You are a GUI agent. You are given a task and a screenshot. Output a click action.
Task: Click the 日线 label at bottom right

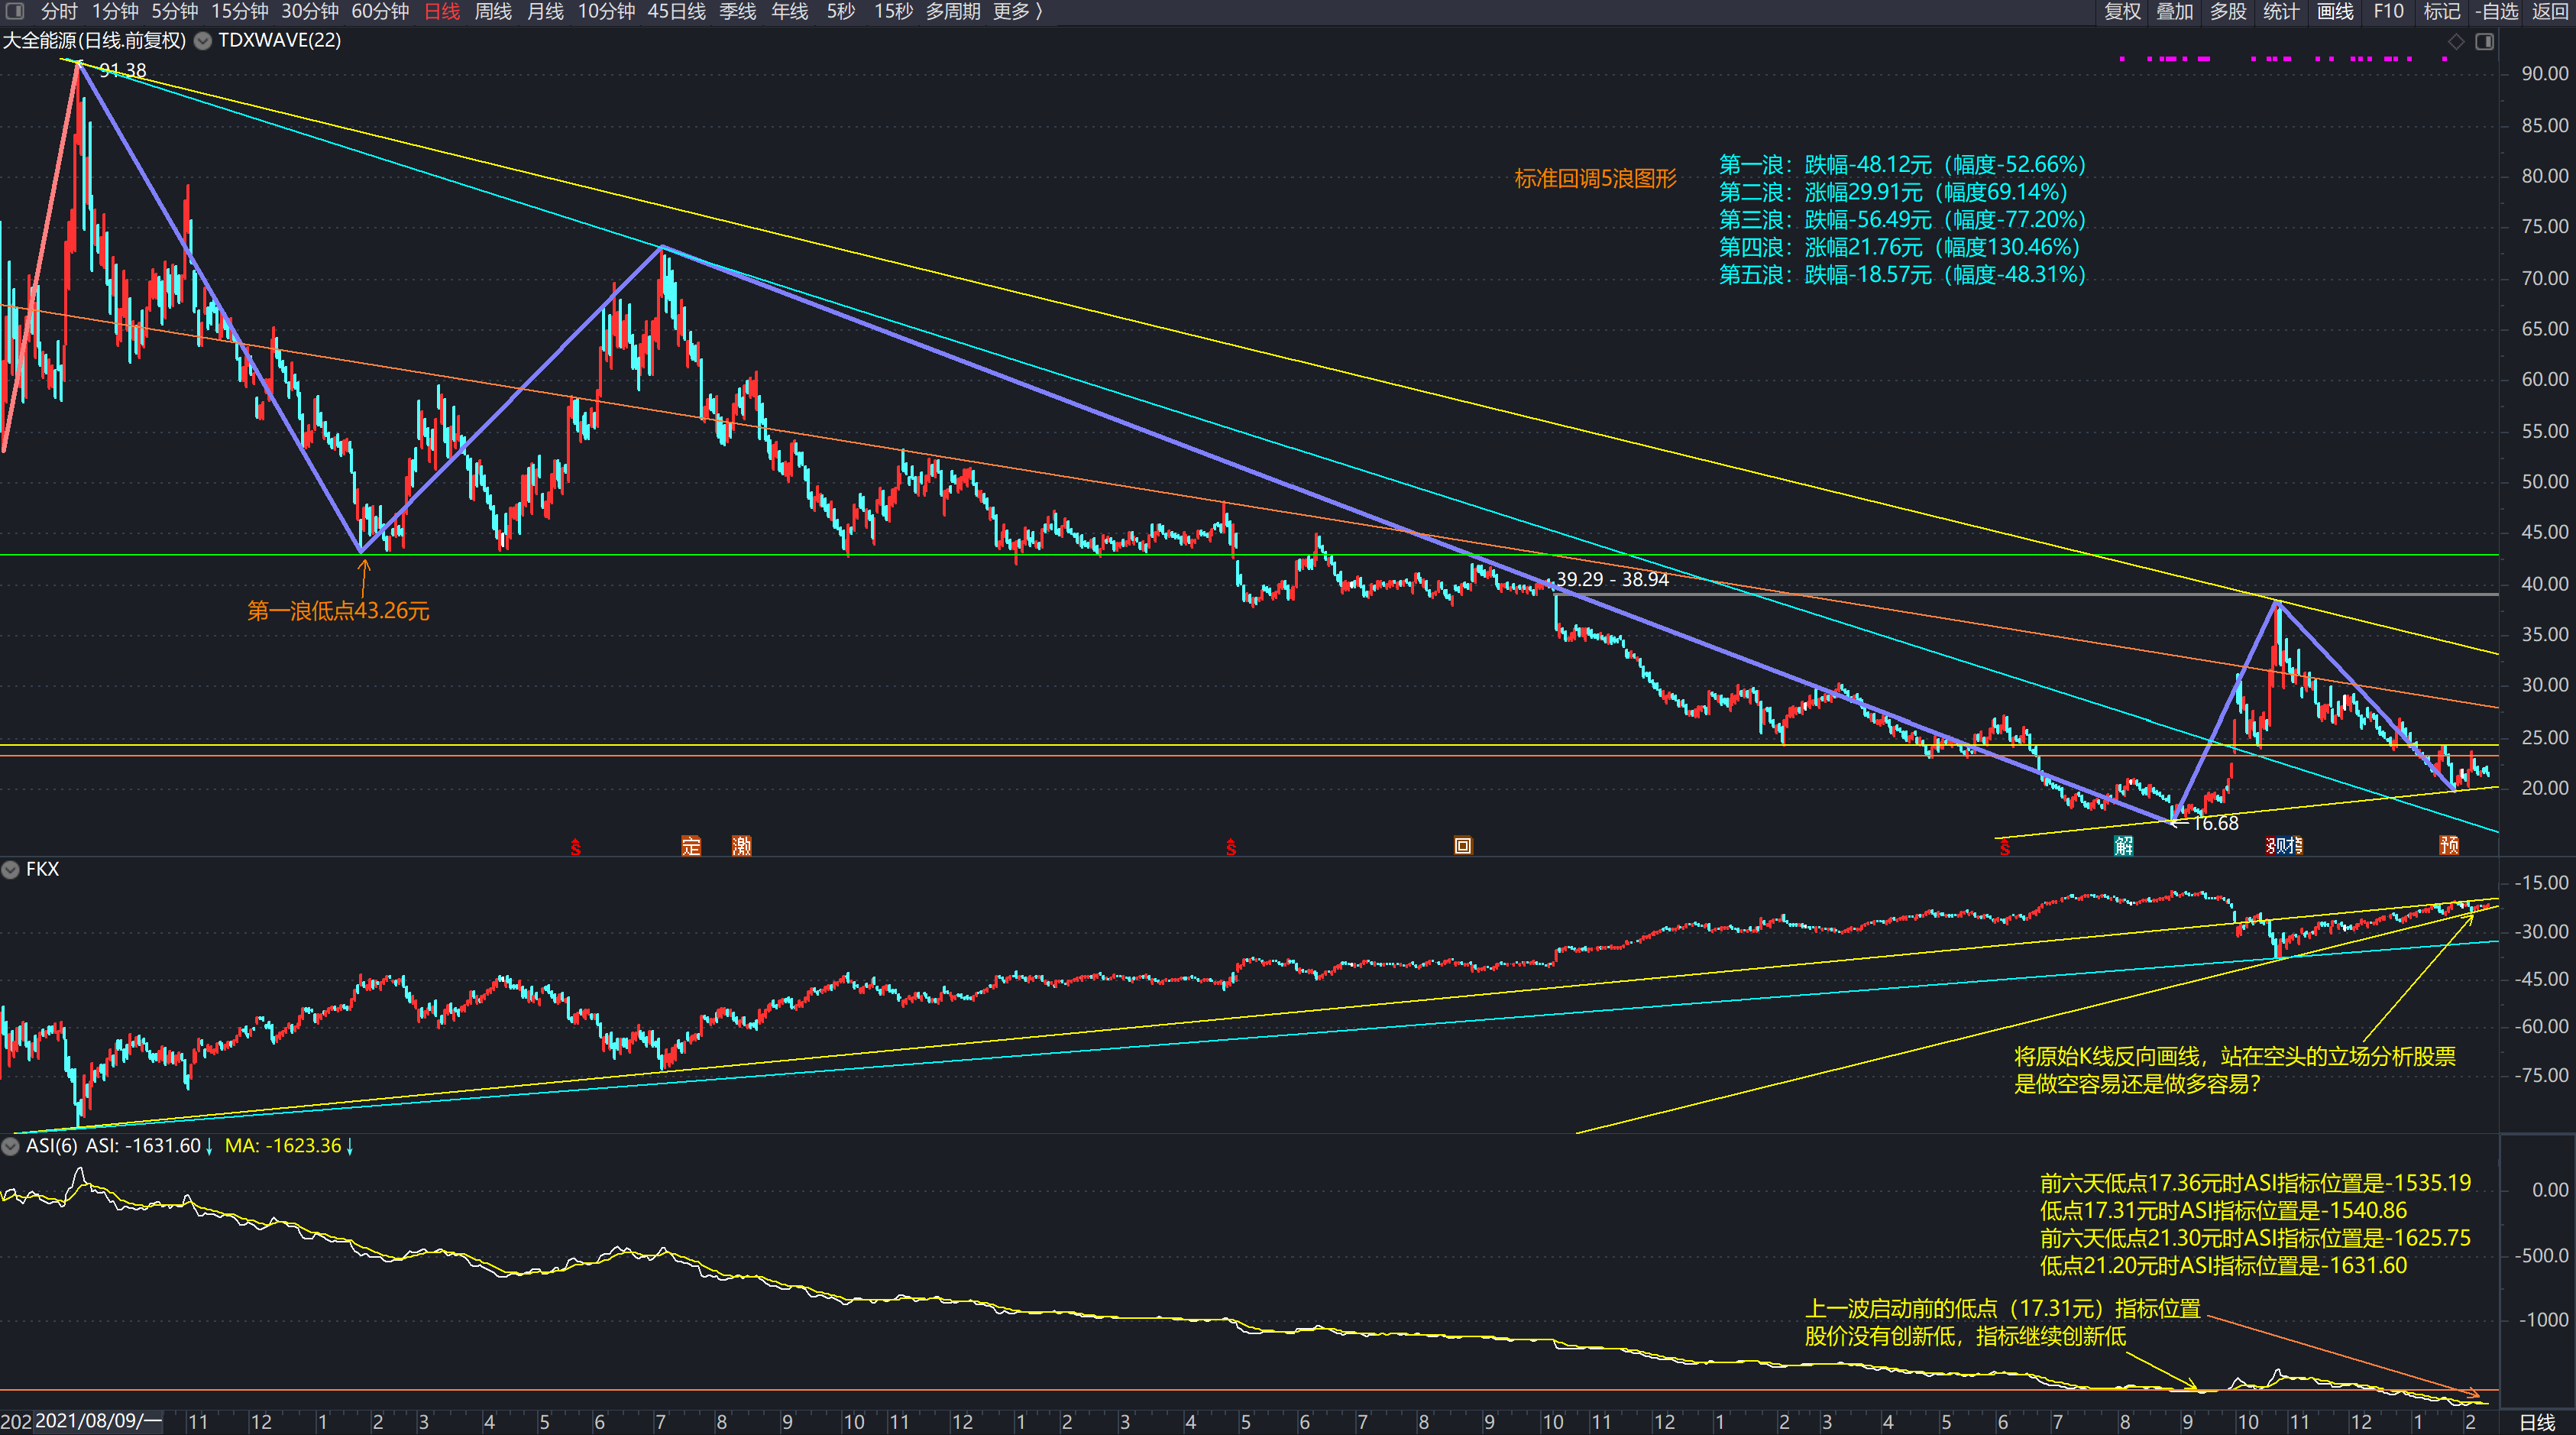point(2537,1422)
